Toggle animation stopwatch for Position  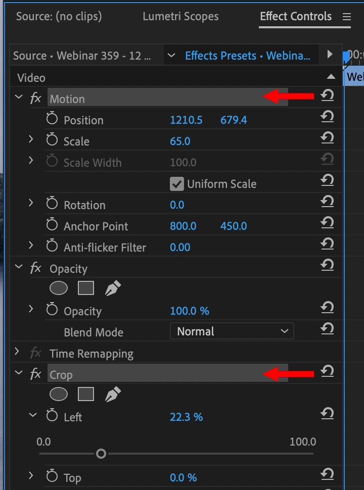point(52,119)
